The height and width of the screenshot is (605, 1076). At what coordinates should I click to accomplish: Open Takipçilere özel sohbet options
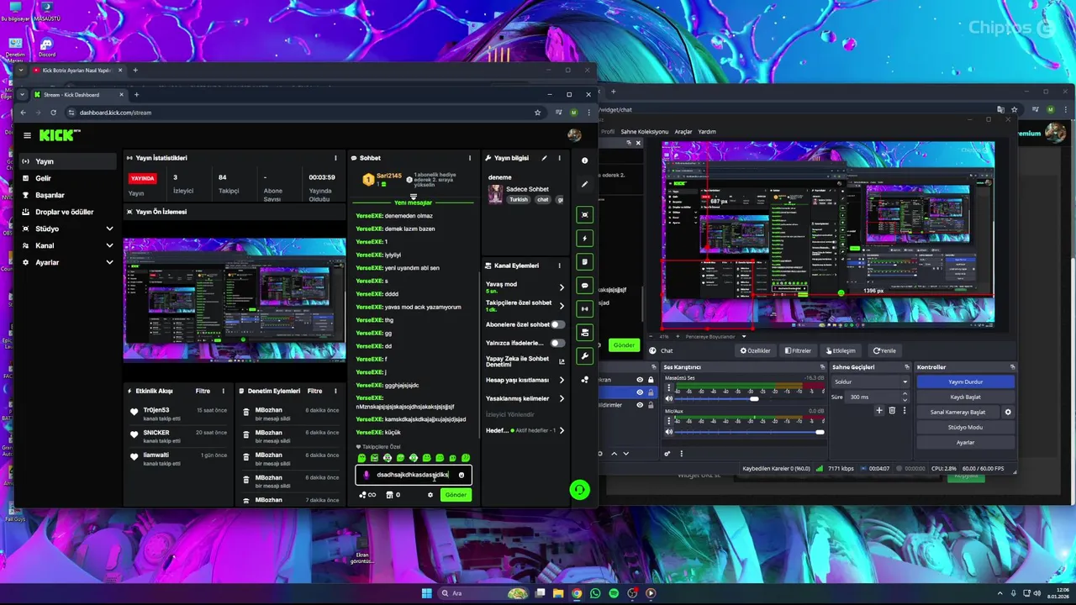(562, 306)
